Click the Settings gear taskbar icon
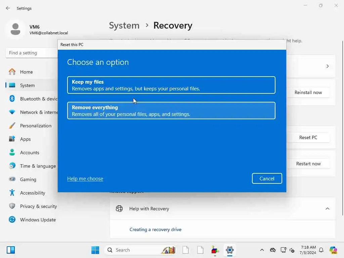Viewport: 344px width, 258px height. [x=229, y=250]
